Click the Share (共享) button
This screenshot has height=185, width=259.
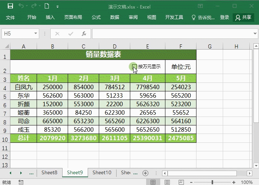[243, 17]
